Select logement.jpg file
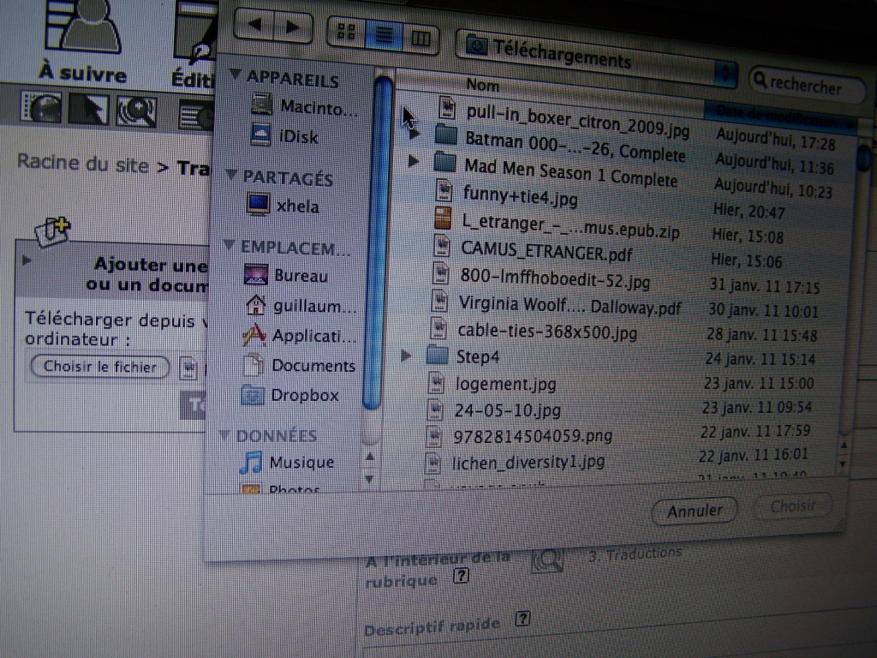 tap(505, 384)
